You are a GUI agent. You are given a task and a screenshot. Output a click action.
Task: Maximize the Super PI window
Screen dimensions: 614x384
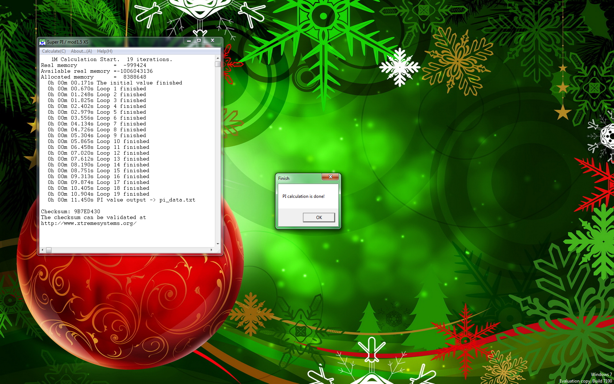[x=199, y=41]
